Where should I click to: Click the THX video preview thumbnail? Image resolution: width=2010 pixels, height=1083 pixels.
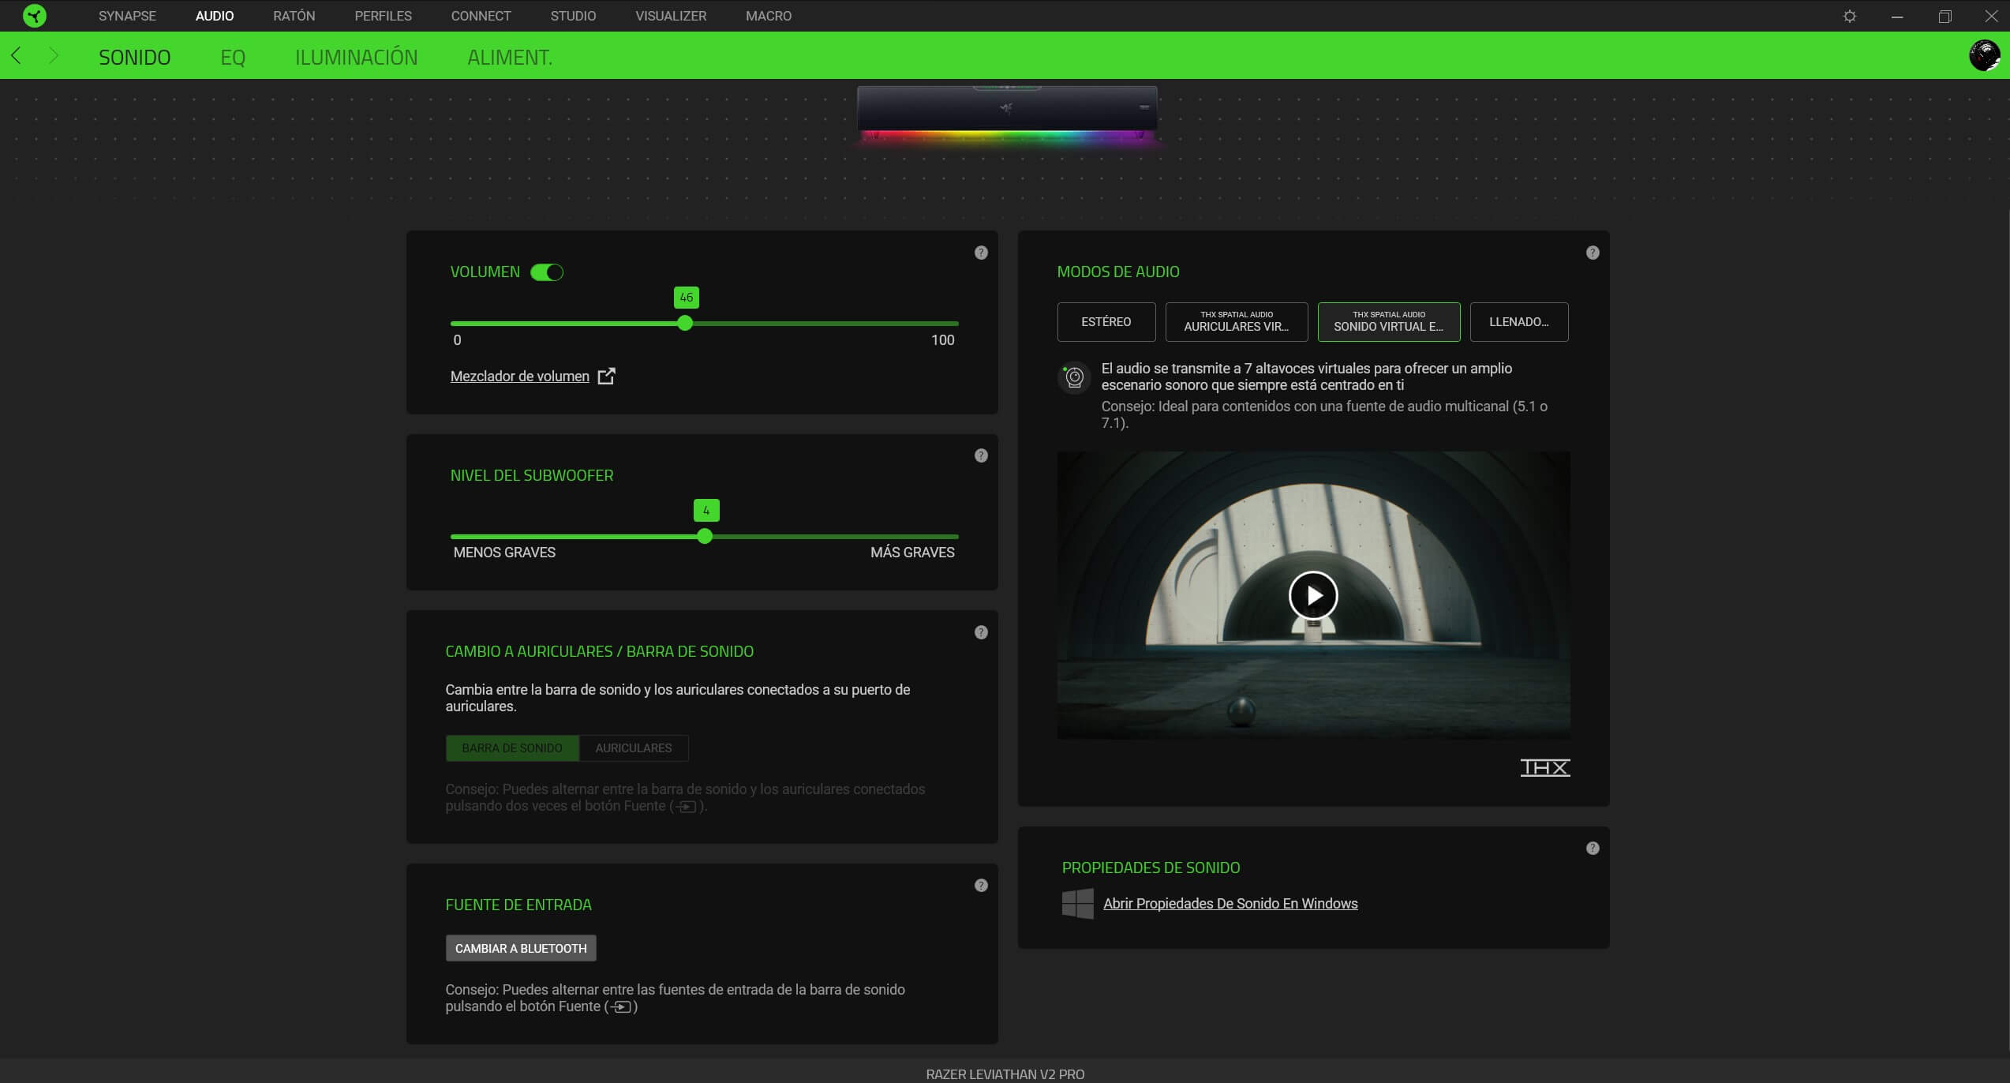coord(1313,595)
